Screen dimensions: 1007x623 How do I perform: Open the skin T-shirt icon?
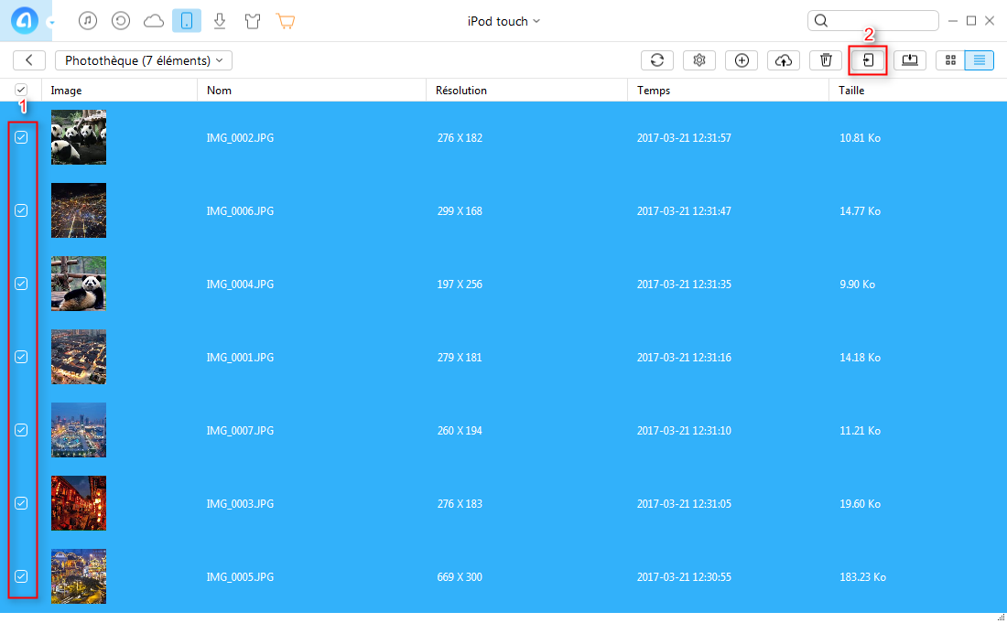coord(253,21)
